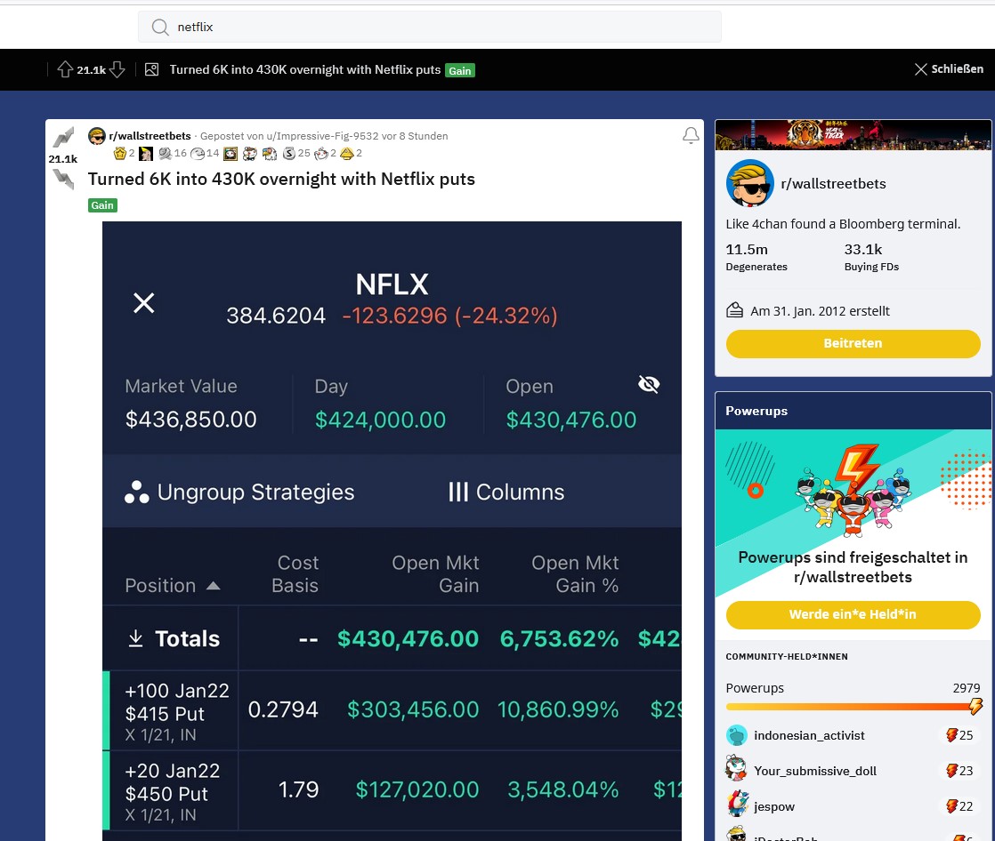Click the post title 'Turned 6K into 430K'
The image size is (995, 841).
pyautogui.click(x=281, y=180)
